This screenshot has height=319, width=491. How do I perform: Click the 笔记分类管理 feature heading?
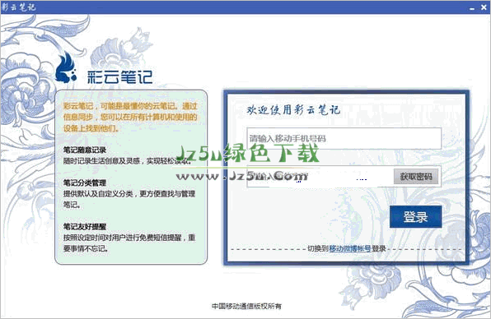coord(85,183)
